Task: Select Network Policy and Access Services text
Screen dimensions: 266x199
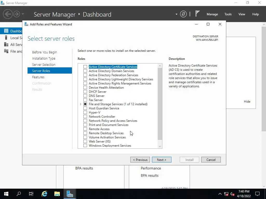Action: 113,121
